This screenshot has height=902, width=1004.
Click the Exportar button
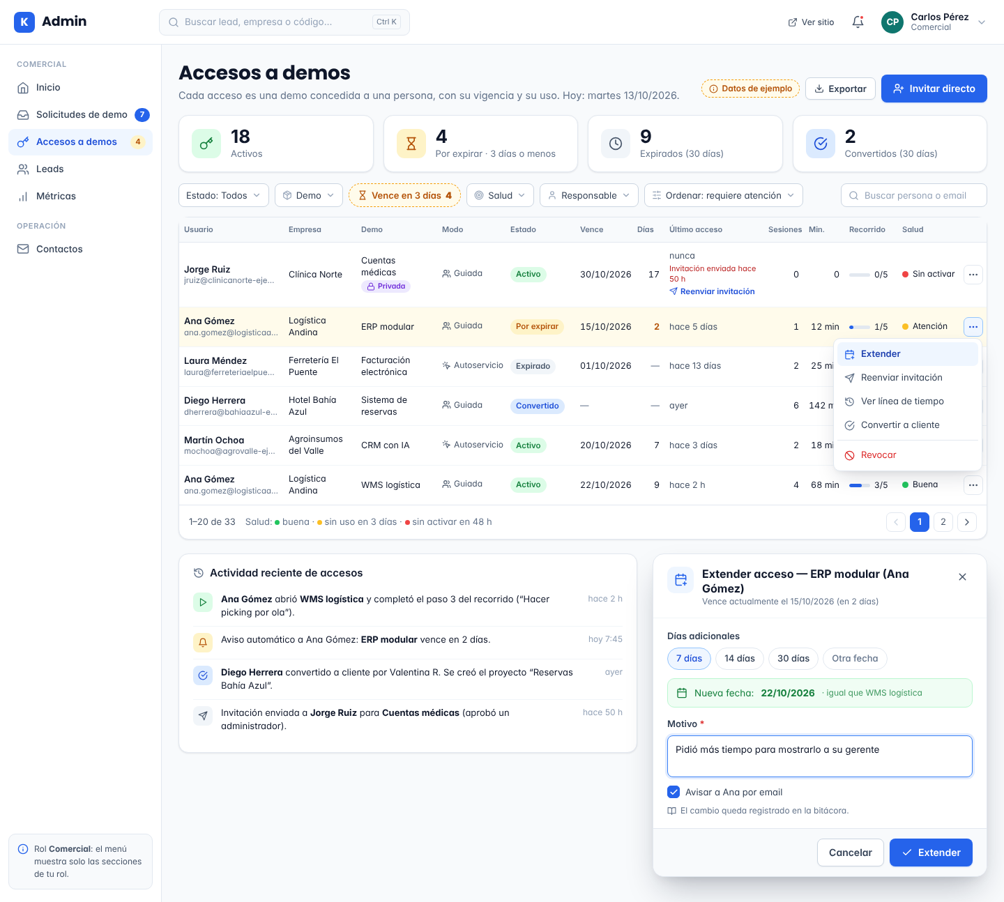point(840,89)
